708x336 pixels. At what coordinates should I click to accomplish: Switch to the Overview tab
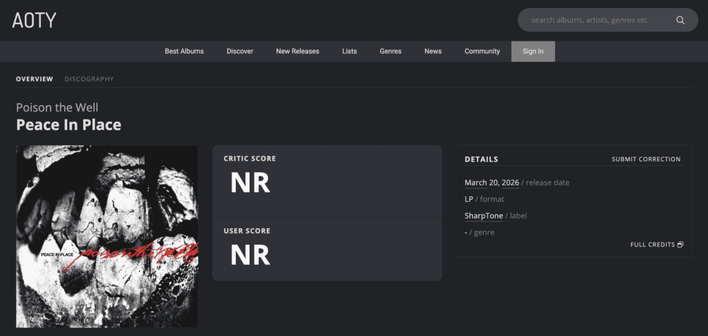click(x=35, y=79)
